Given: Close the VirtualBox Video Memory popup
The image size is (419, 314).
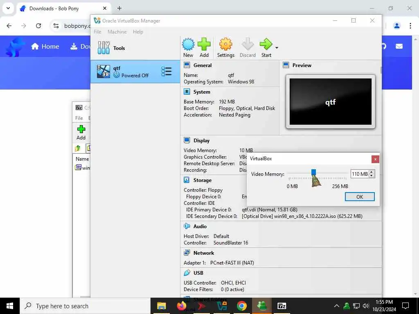Looking at the screenshot, I should pyautogui.click(x=375, y=159).
